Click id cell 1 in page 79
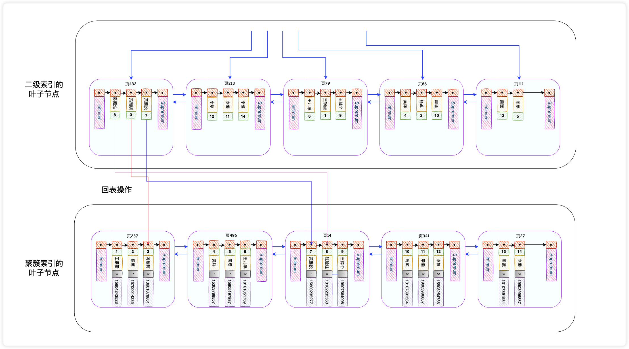Image resolution: width=629 pixels, height=349 pixels. point(325,116)
